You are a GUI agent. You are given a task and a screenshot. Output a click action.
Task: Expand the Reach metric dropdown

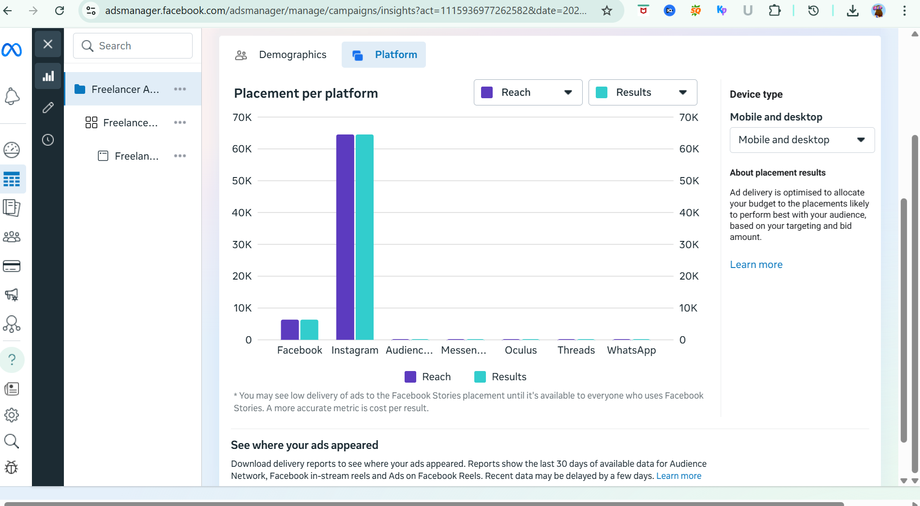tap(528, 92)
